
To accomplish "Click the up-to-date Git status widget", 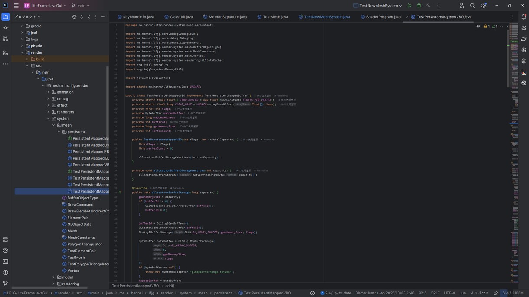I will tap(336, 293).
